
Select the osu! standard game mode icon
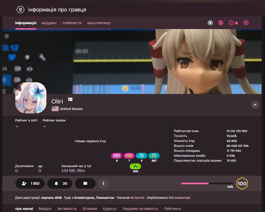(210, 23)
